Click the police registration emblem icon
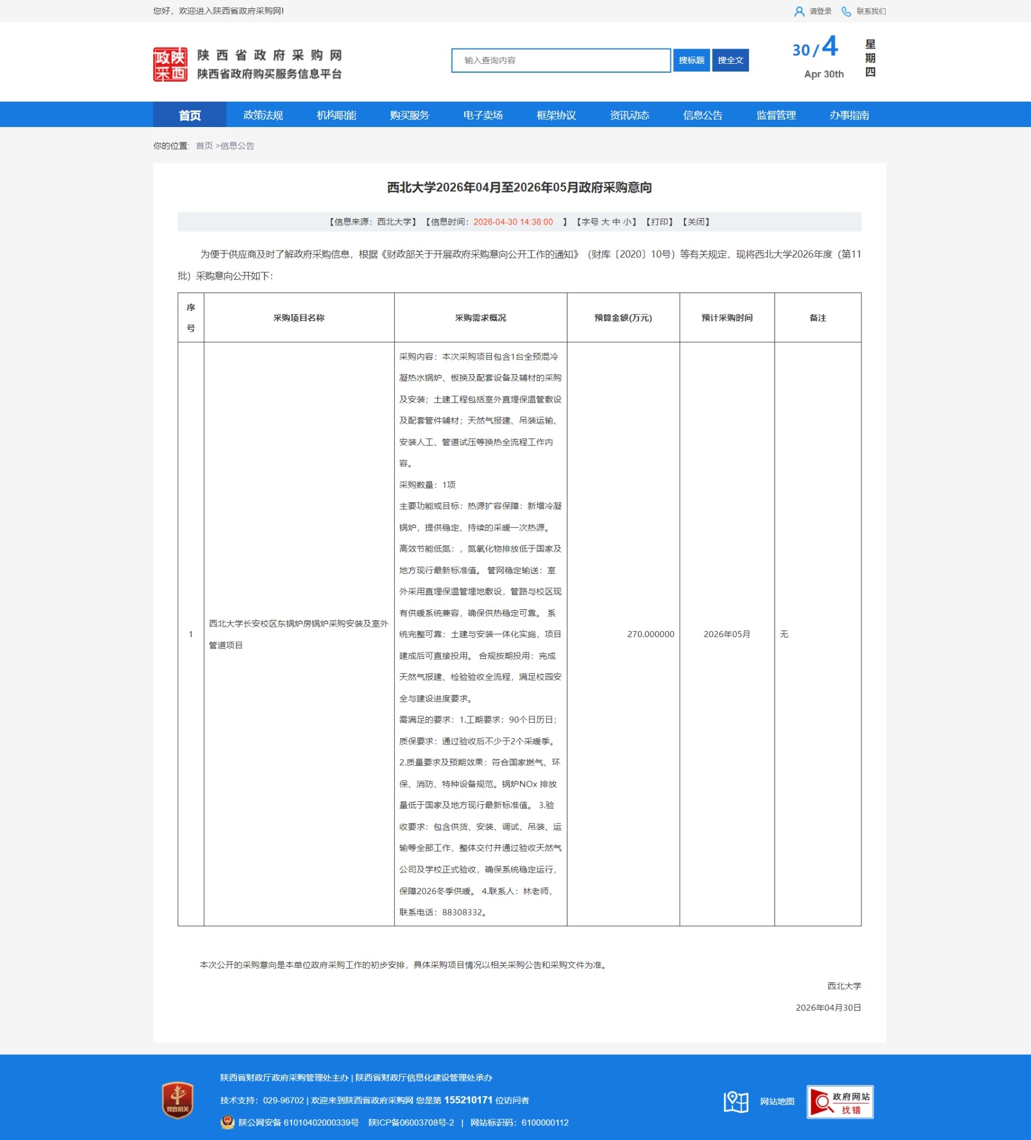The width and height of the screenshot is (1031, 1140). click(228, 1122)
